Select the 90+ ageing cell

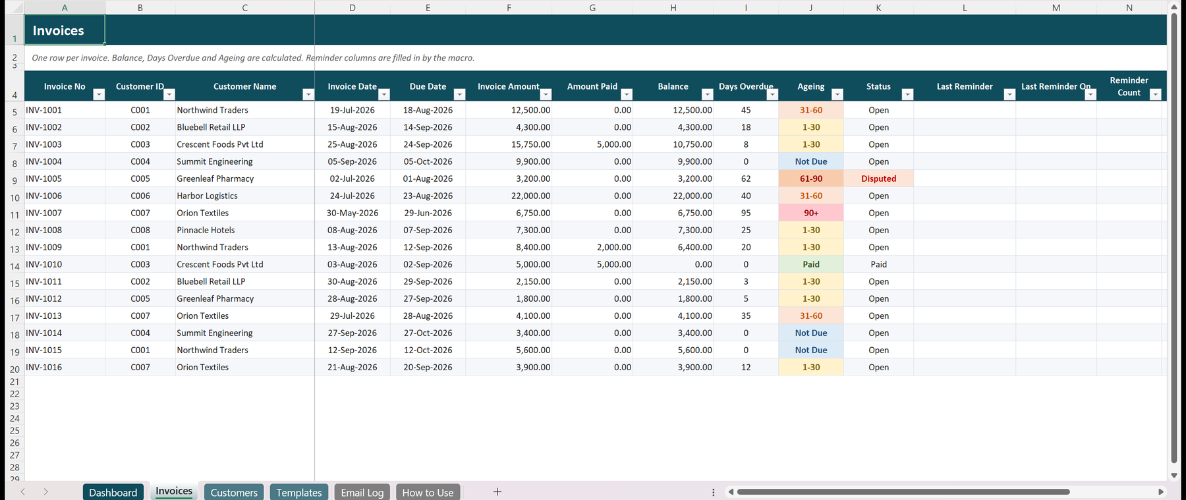[811, 213]
